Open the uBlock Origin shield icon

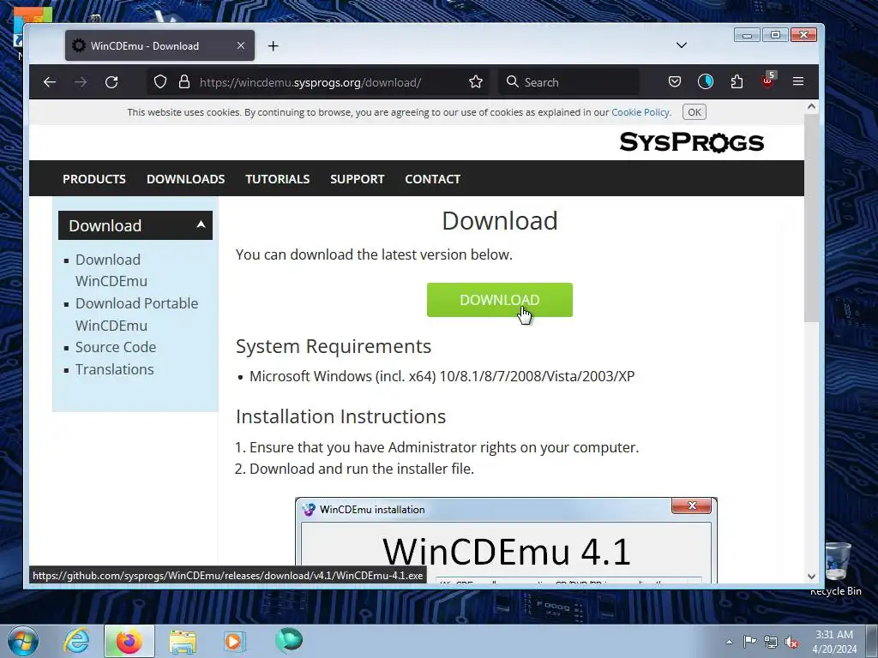767,81
